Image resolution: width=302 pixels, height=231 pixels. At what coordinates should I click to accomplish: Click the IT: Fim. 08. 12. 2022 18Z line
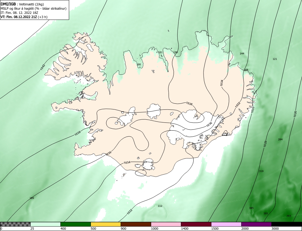[x=19, y=13]
